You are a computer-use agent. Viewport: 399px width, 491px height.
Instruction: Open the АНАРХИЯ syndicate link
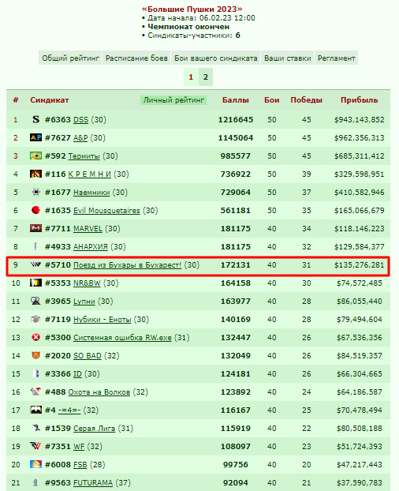coord(91,247)
